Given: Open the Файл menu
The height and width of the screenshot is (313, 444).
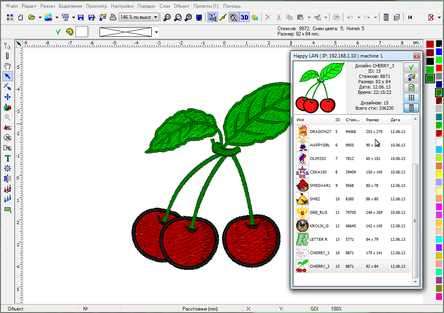Looking at the screenshot, I should tap(12, 6).
